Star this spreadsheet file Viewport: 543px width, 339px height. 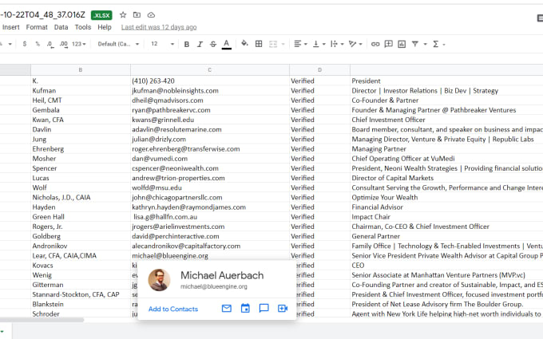pyautogui.click(x=123, y=15)
